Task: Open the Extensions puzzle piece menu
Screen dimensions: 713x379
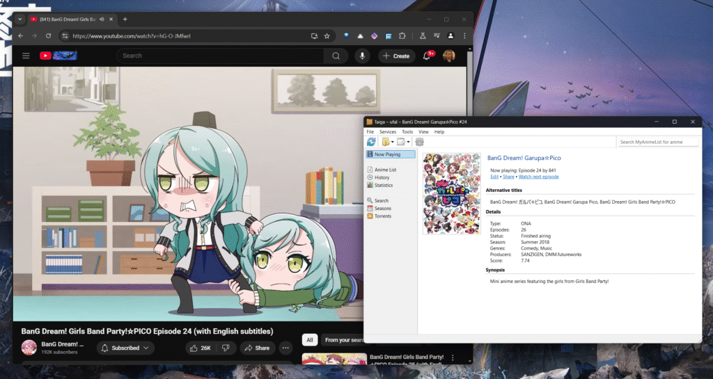Action: [402, 36]
